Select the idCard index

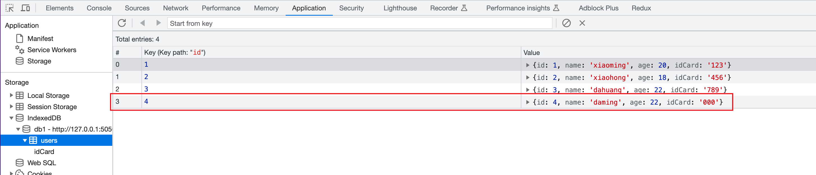point(44,151)
